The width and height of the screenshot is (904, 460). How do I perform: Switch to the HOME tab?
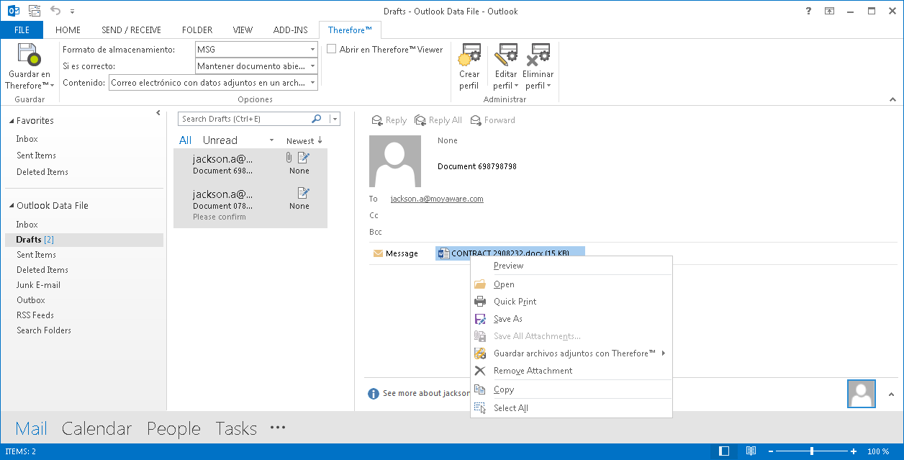(x=68, y=30)
